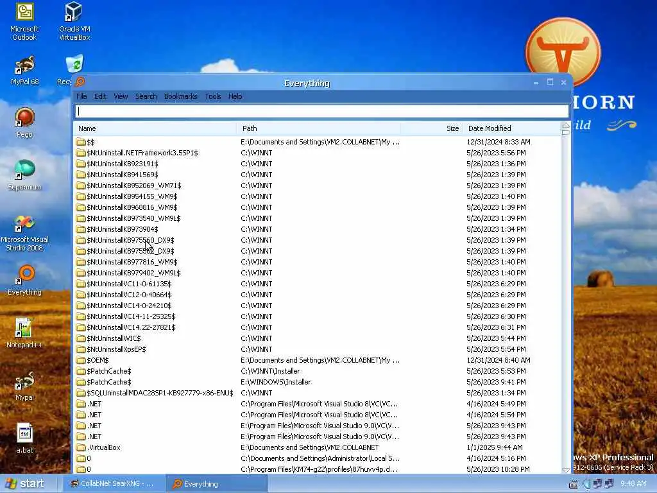657x493 pixels.
Task: Click folder icon of $NtUninstallXpsEP$ row
Action: (80, 349)
